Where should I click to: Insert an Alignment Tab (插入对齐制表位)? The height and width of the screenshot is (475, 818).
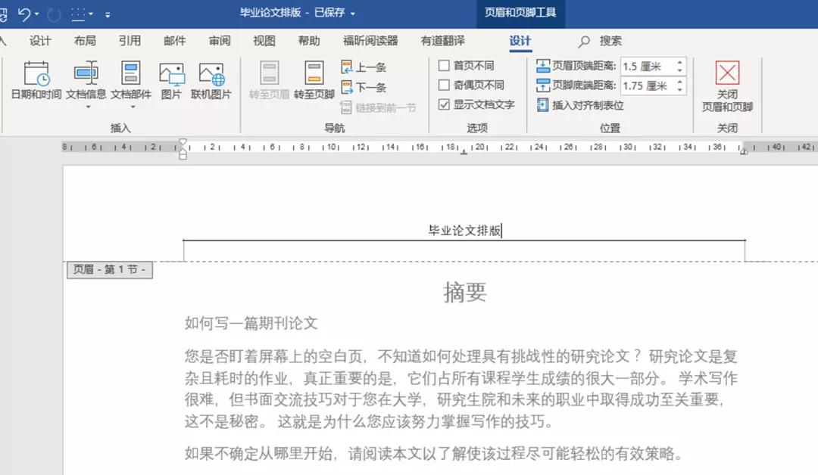(587, 104)
